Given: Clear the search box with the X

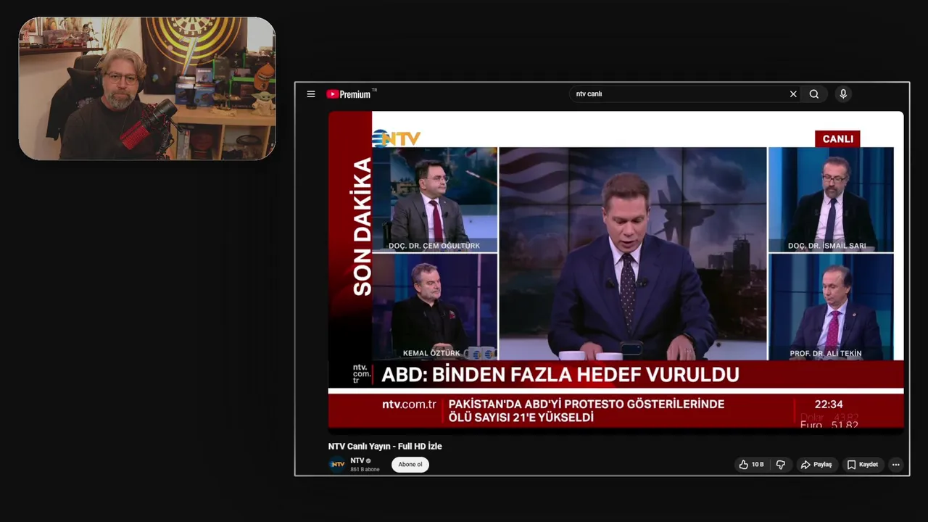Looking at the screenshot, I should (793, 94).
